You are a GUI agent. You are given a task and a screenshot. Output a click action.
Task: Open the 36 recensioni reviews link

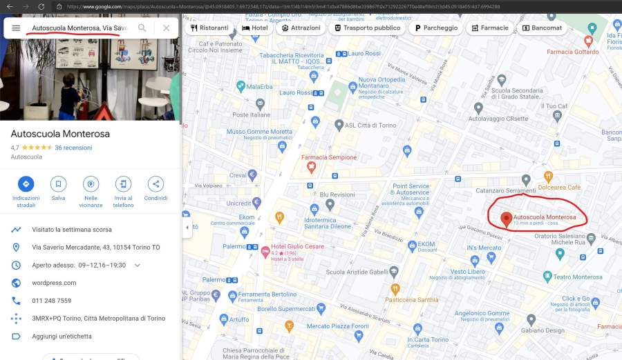tap(73, 148)
